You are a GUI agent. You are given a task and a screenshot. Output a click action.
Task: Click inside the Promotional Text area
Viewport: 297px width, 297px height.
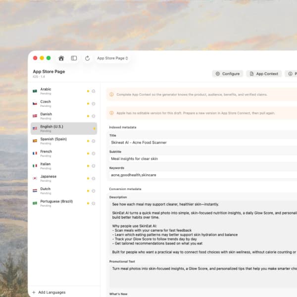203,277
